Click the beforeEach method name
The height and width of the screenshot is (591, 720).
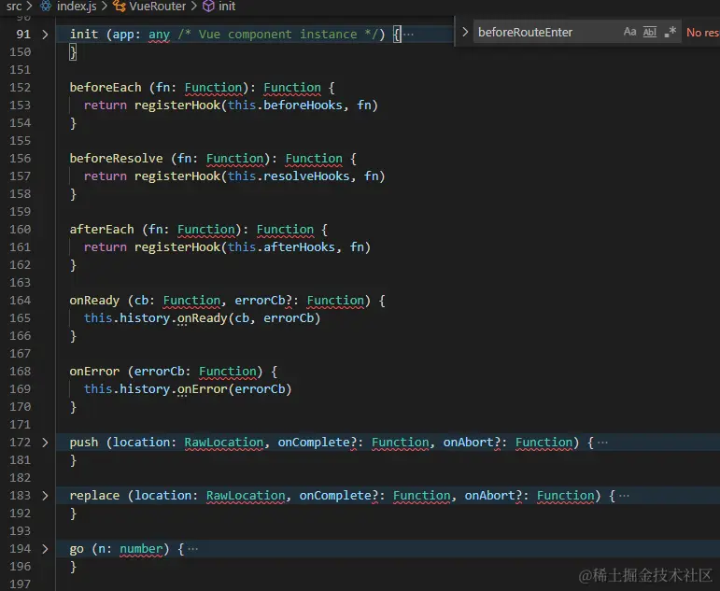(x=106, y=87)
